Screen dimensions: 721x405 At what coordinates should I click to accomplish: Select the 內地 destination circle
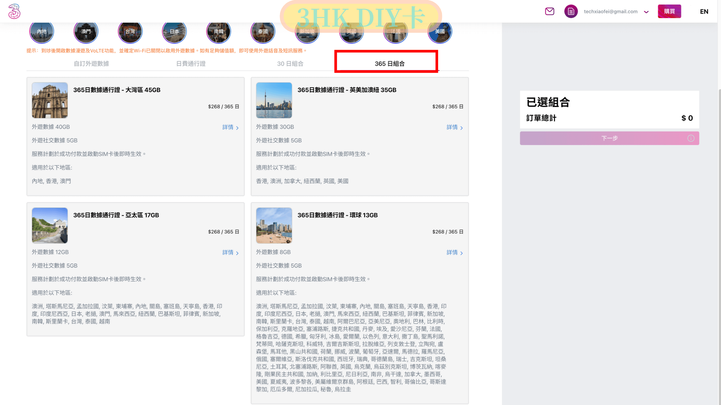pos(42,32)
